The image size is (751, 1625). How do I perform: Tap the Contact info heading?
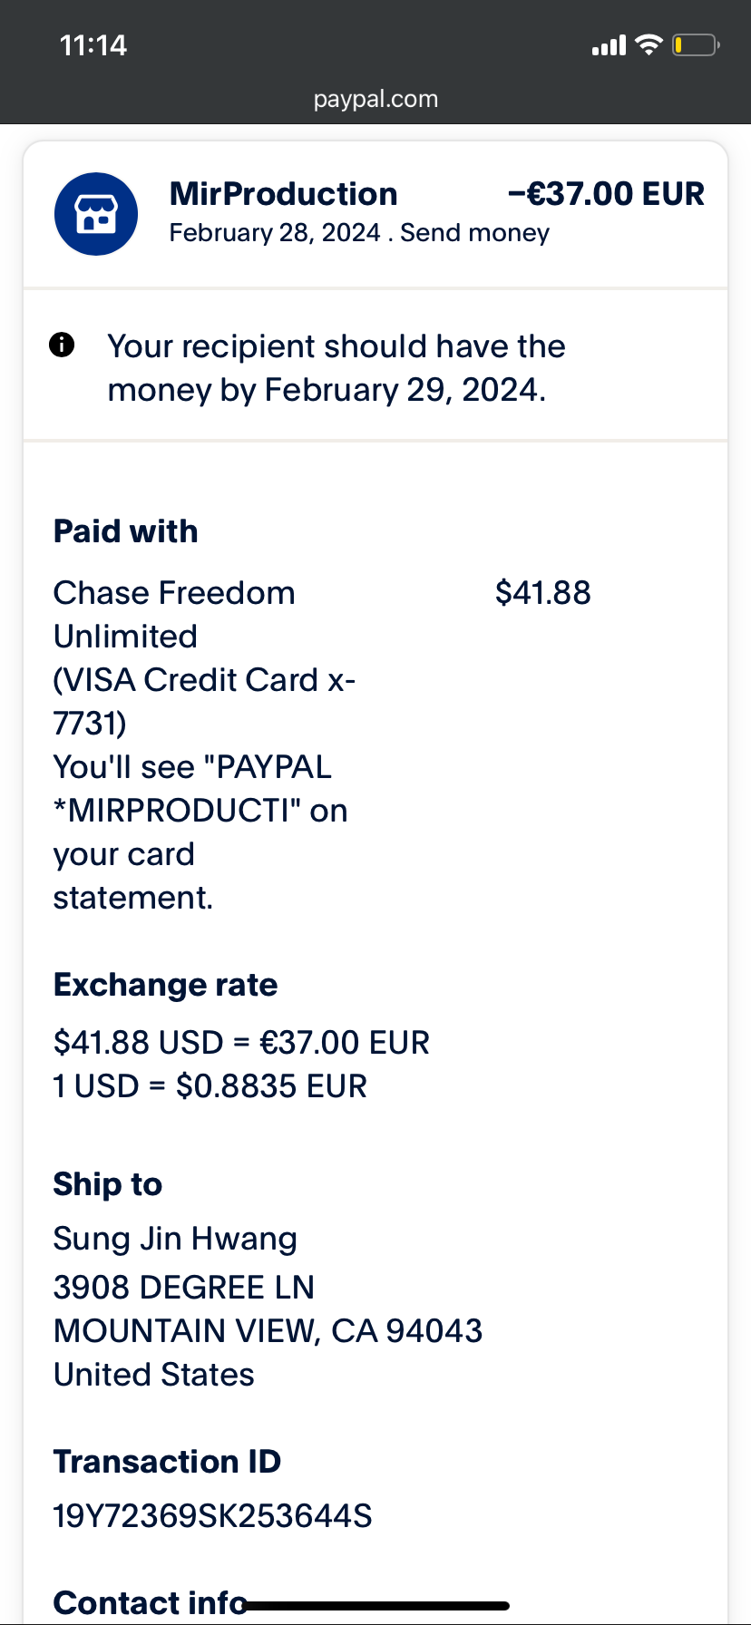[145, 1602]
